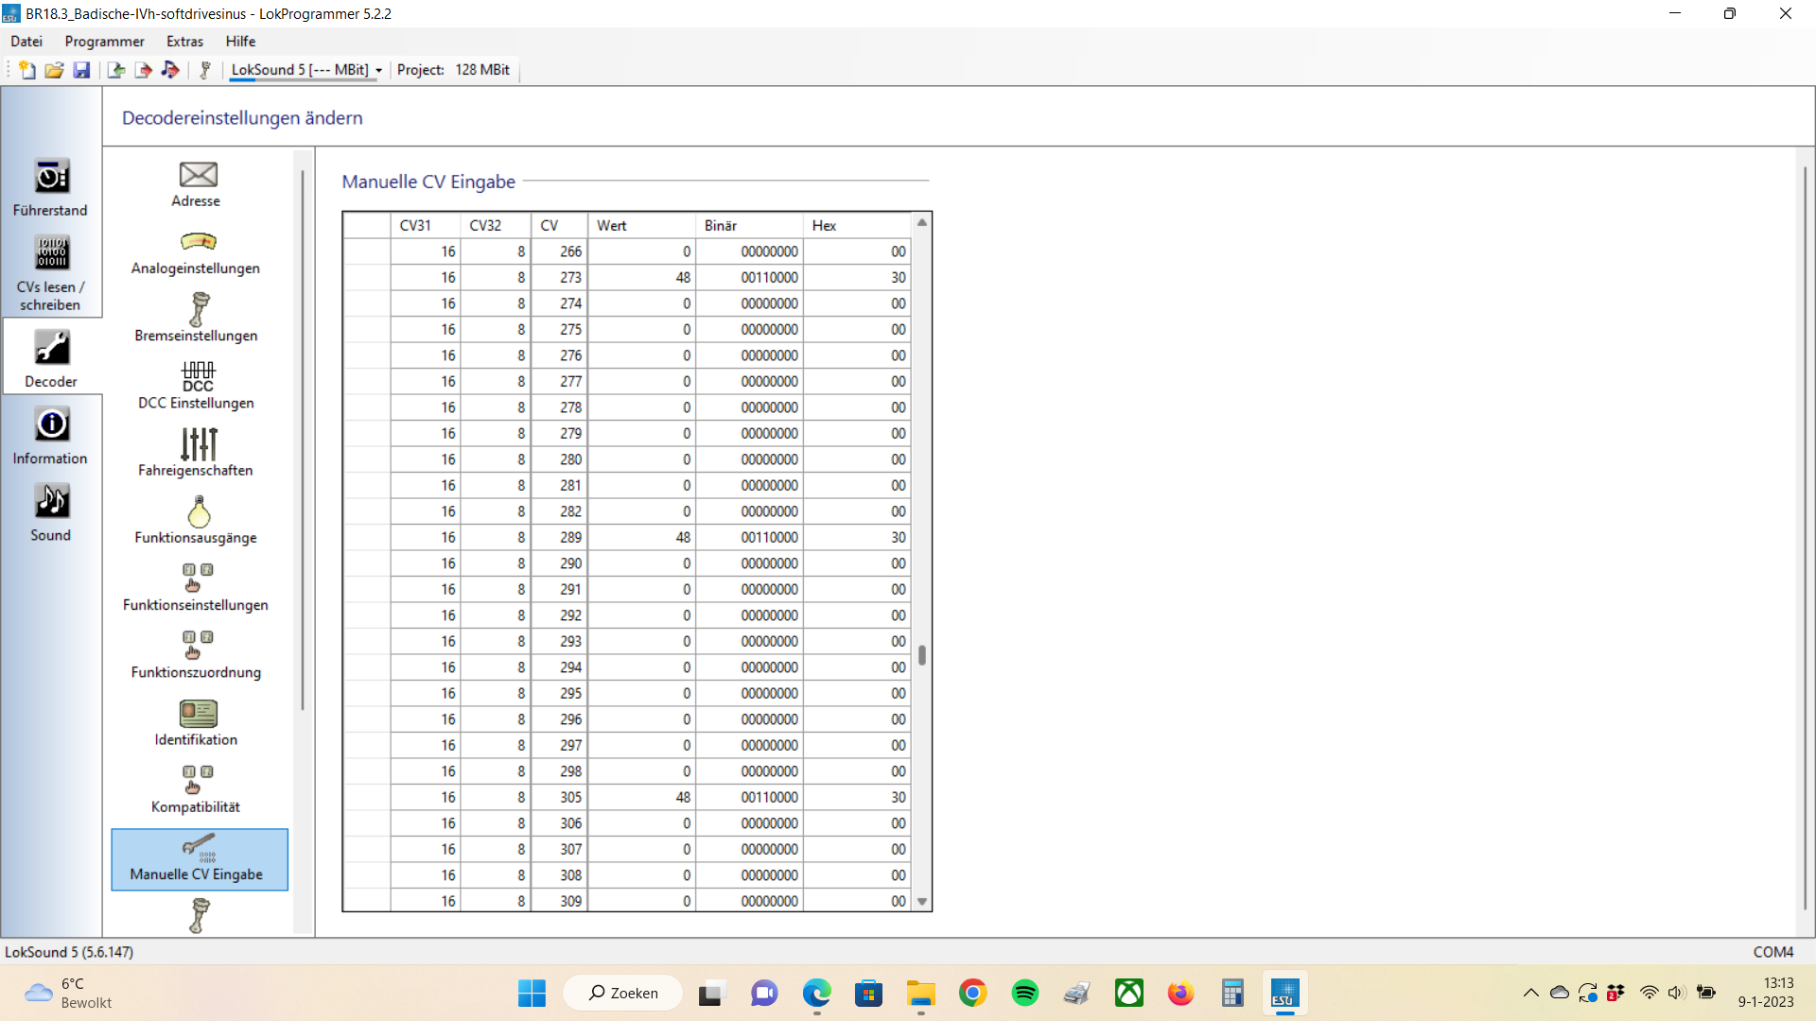Viewport: 1816px width, 1021px height.
Task: Open Funktionszuordnung settings
Action: 197,655
